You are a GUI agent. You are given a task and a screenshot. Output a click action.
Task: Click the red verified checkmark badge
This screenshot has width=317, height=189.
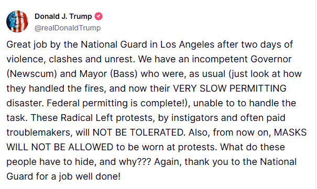tap(99, 16)
